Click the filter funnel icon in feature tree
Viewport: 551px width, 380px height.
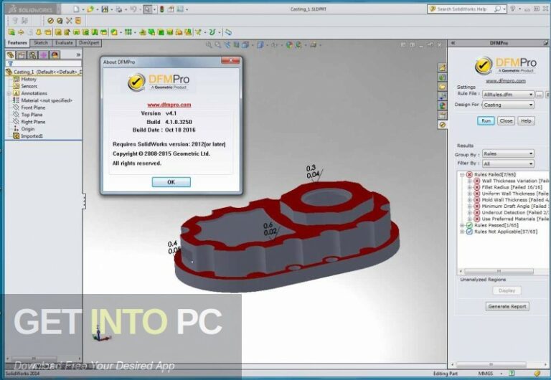click(10, 64)
